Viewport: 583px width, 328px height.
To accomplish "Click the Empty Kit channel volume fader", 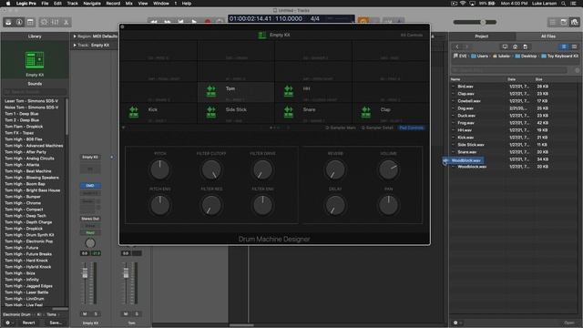I will [x=85, y=273].
